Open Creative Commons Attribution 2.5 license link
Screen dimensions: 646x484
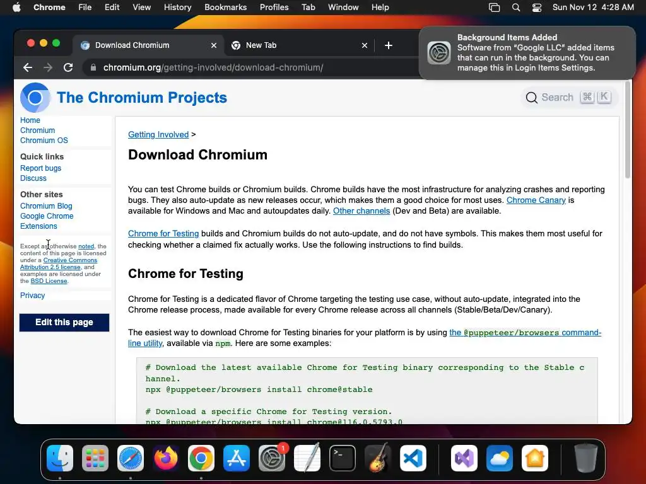pyautogui.click(x=59, y=263)
